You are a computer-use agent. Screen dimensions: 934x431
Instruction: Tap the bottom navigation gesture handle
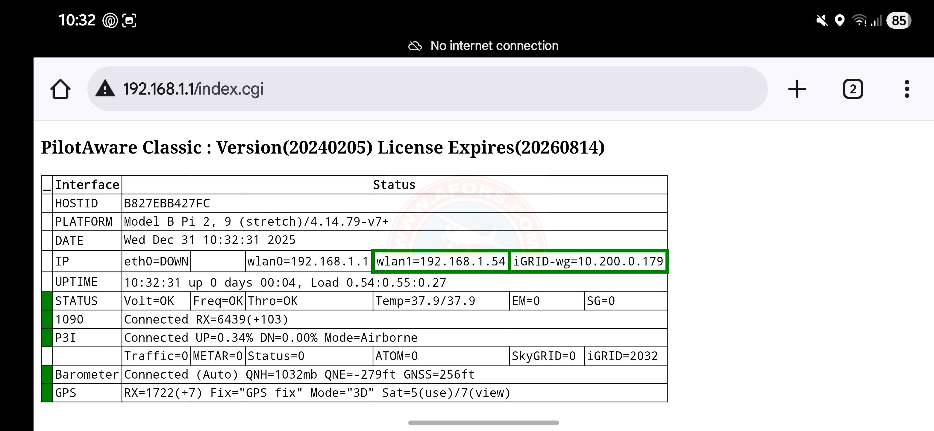(483, 423)
